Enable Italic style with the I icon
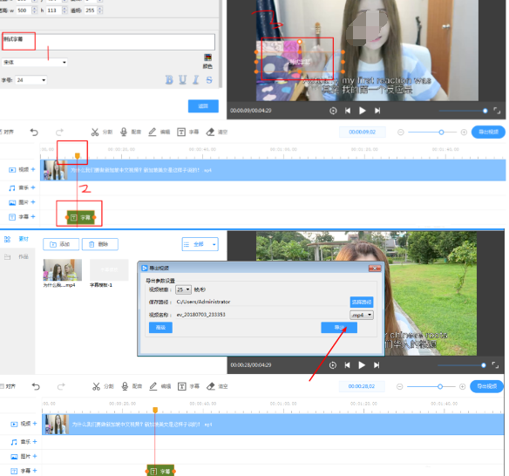Viewport: 509px width, 476px height. (x=196, y=79)
